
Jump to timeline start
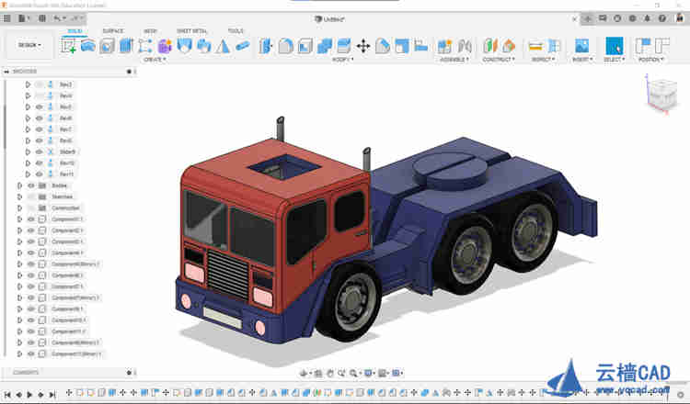pyautogui.click(x=7, y=394)
